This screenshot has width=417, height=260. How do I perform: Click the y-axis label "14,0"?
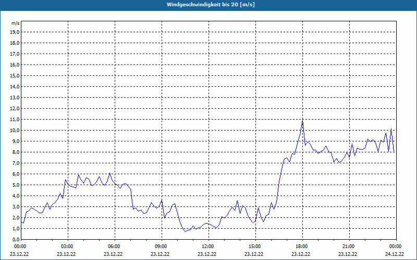(x=15, y=86)
